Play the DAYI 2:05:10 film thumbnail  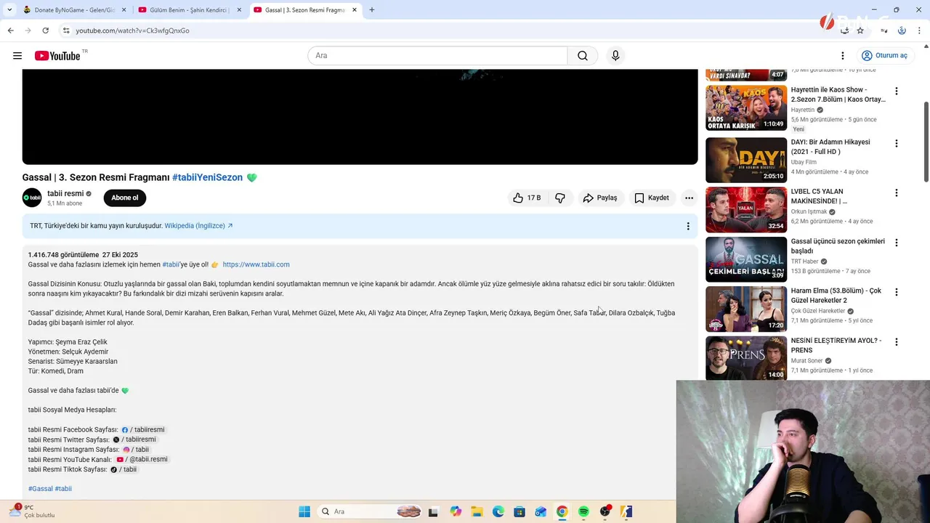click(x=746, y=160)
